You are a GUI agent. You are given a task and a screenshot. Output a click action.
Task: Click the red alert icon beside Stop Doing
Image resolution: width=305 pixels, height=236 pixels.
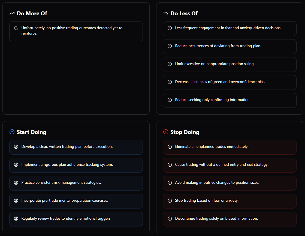[x=165, y=132]
